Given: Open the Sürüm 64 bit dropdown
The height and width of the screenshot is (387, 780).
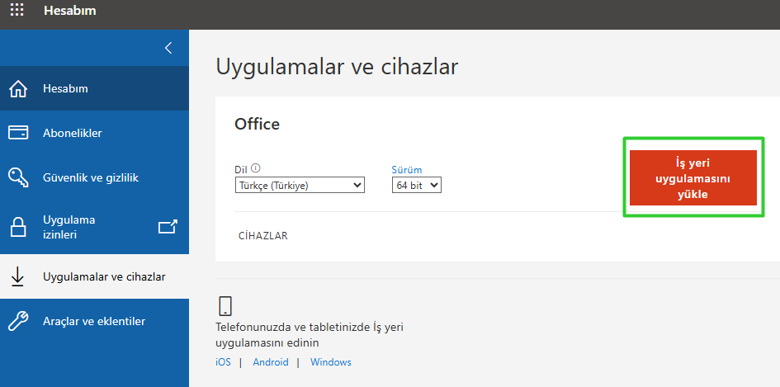Looking at the screenshot, I should [416, 185].
